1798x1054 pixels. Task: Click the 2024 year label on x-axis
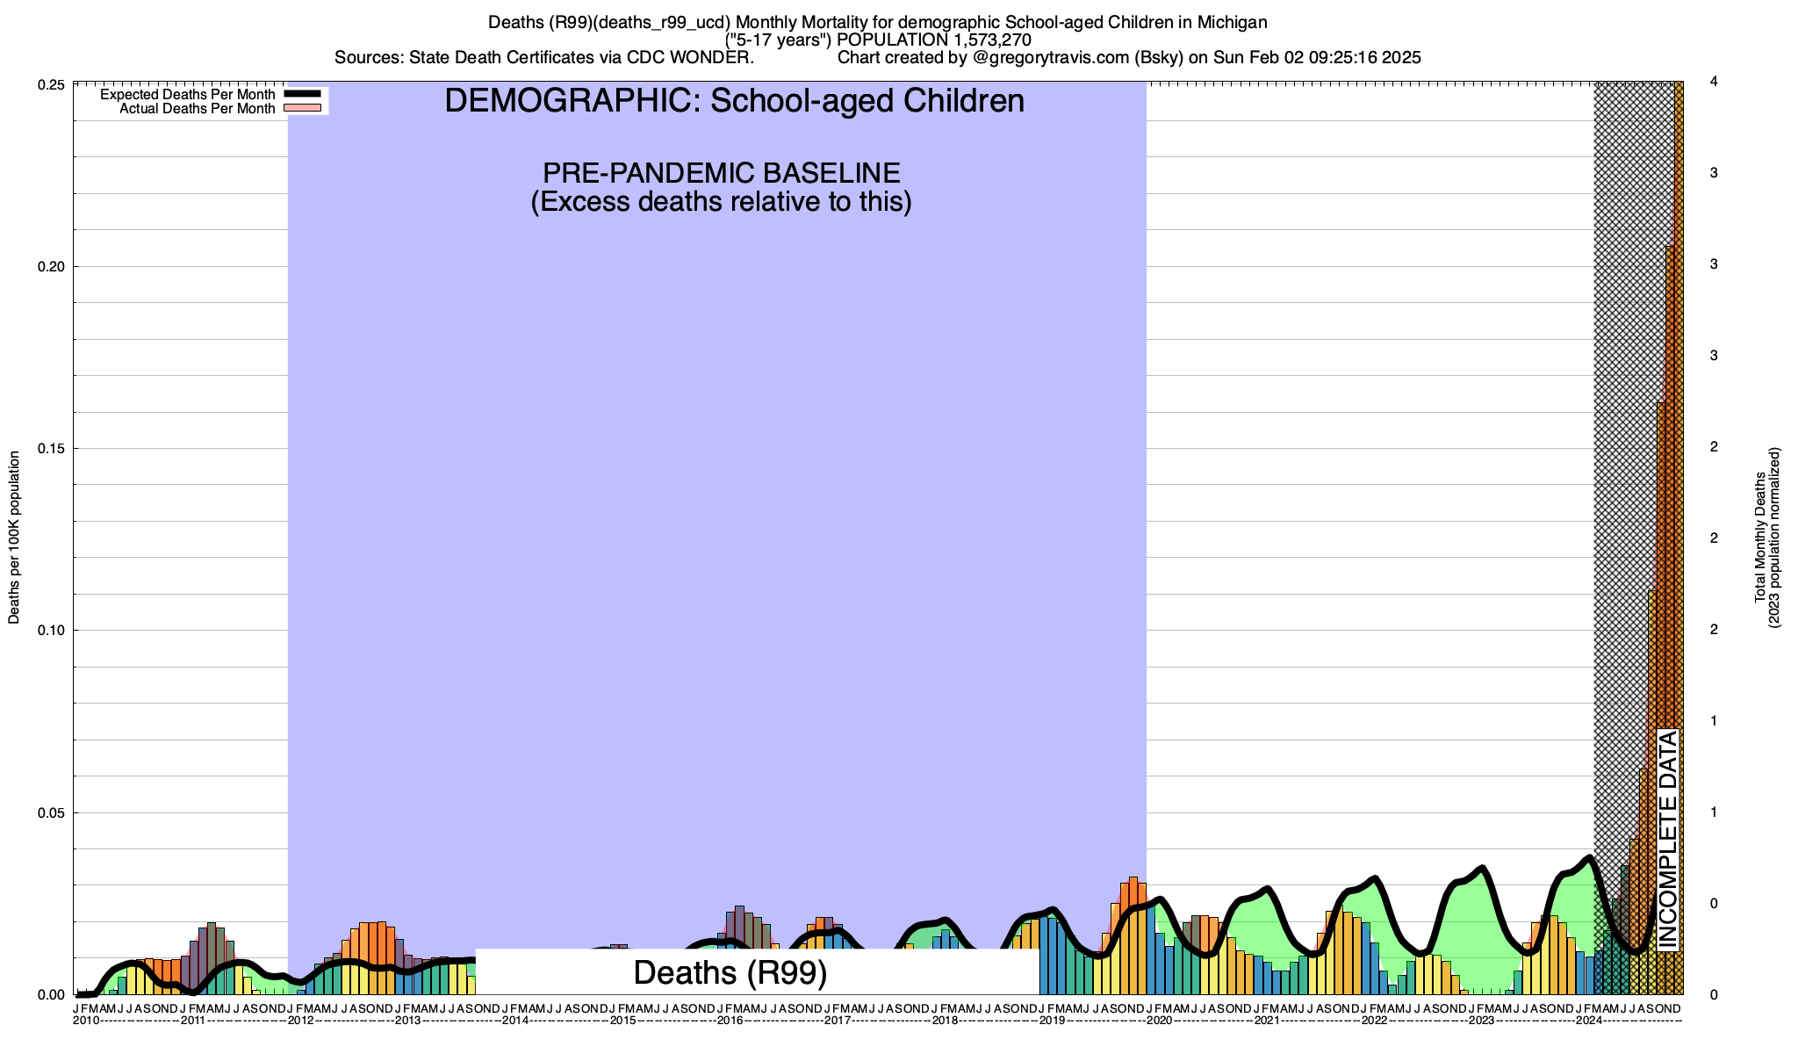(x=1588, y=1021)
